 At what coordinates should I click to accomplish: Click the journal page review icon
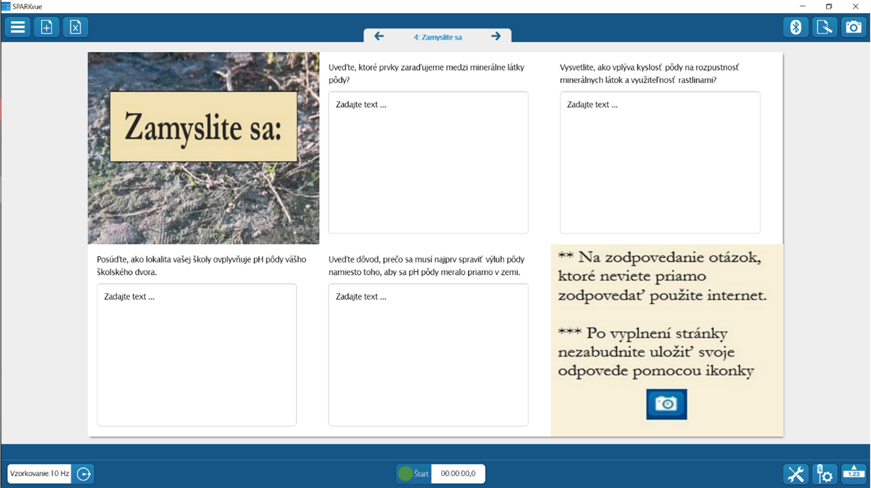tap(824, 27)
